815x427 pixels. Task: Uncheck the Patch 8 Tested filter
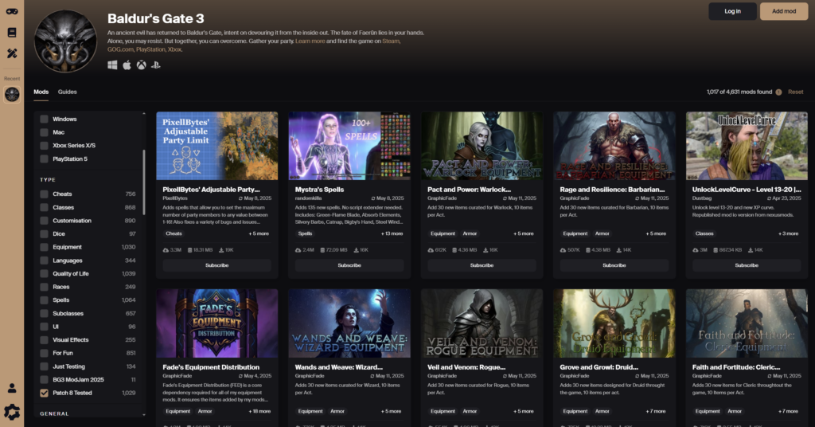pyautogui.click(x=45, y=393)
